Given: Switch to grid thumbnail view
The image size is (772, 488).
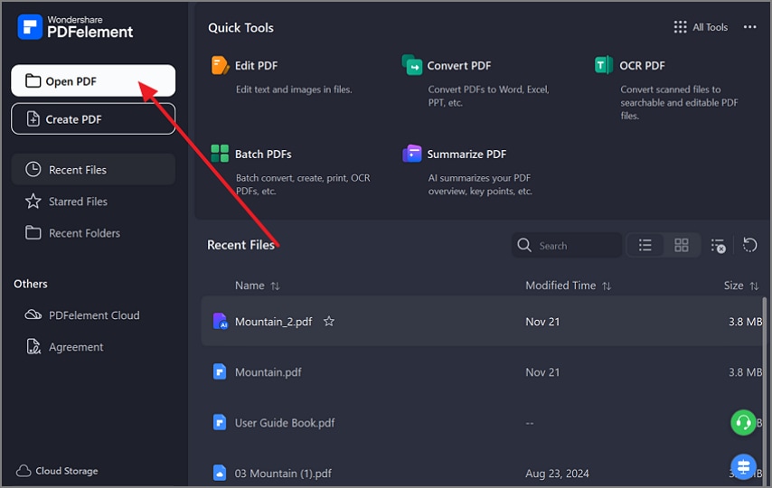Looking at the screenshot, I should (682, 245).
